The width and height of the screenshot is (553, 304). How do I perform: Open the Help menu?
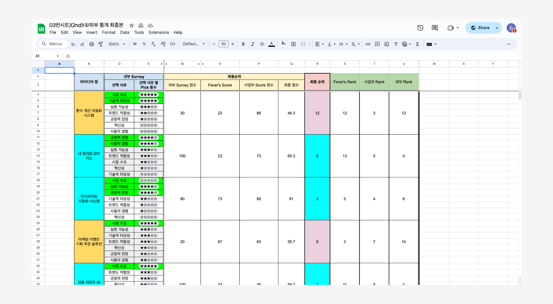[178, 32]
